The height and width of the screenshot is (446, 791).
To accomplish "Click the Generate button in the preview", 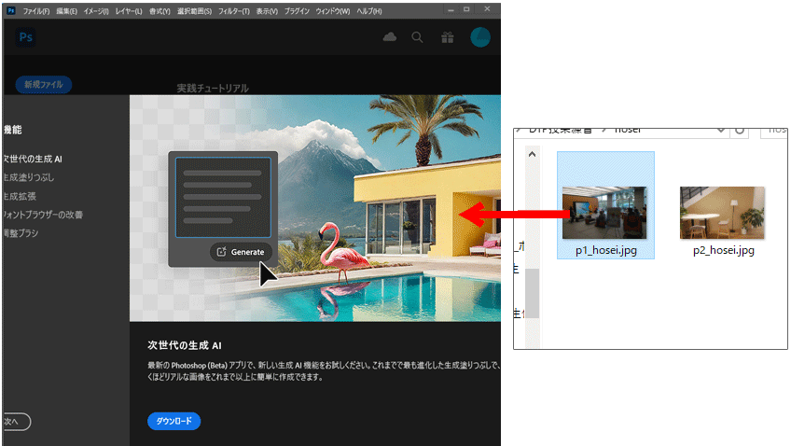I will (x=241, y=252).
